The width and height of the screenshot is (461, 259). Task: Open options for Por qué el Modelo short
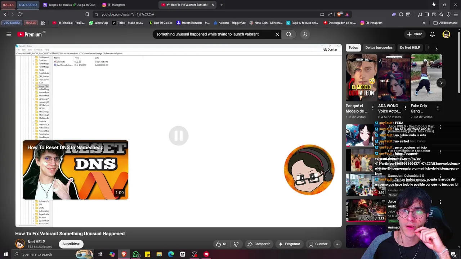(x=373, y=108)
